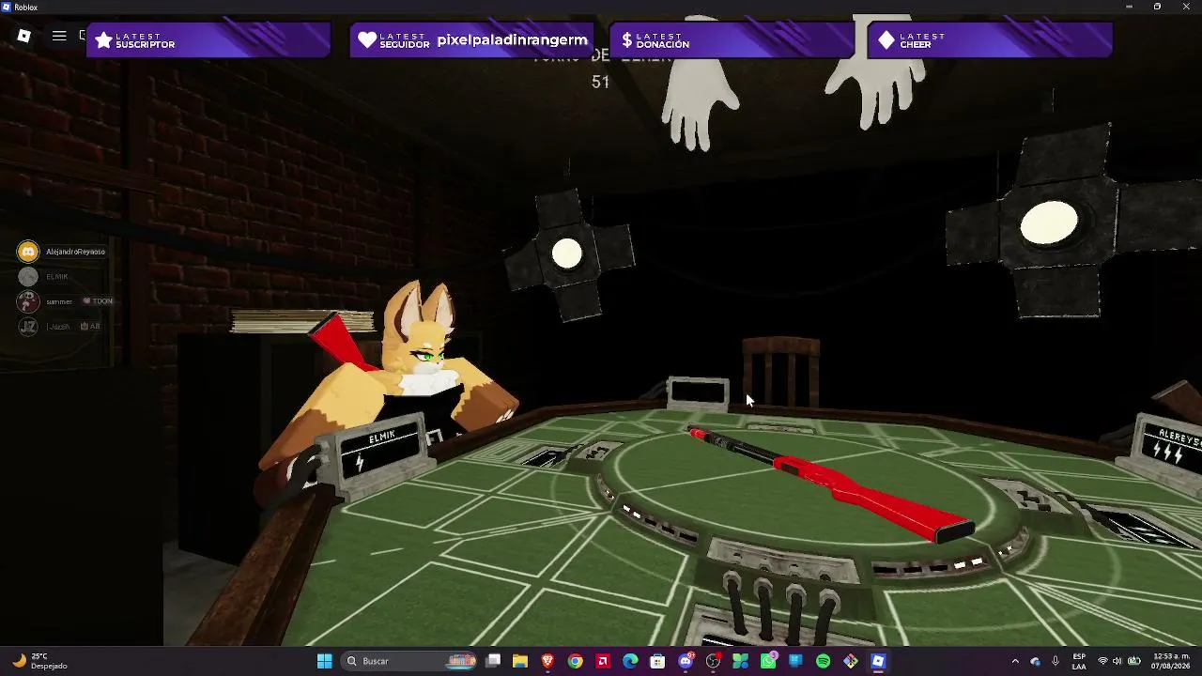Click the summer username in overlay
The height and width of the screenshot is (676, 1202).
[x=59, y=301]
